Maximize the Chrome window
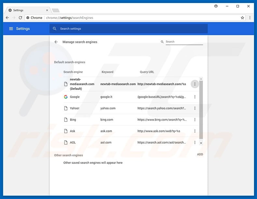 tap(238, 6)
